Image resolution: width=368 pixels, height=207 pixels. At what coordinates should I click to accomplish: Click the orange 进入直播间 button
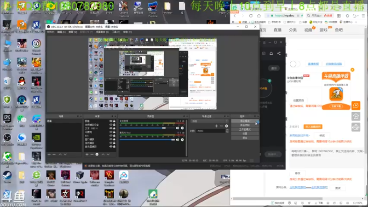(313, 127)
